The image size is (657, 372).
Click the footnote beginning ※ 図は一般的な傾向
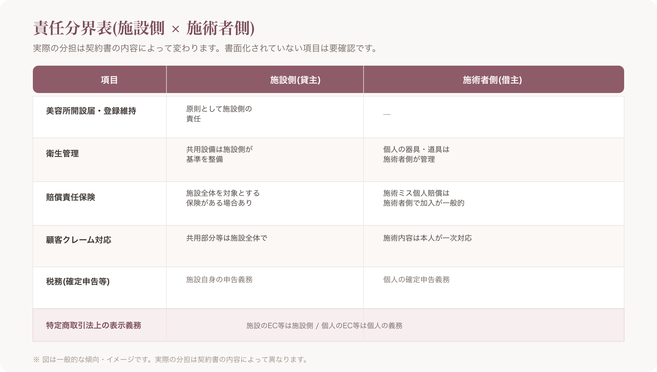[x=171, y=360]
